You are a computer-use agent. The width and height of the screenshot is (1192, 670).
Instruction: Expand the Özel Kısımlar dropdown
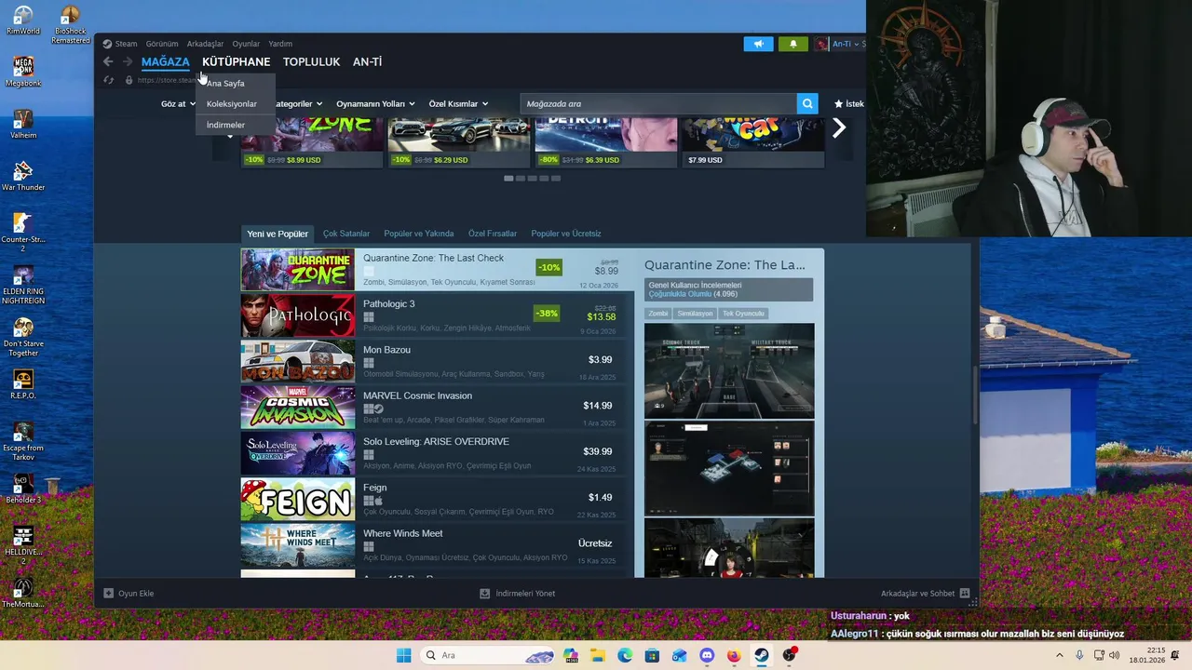458,104
